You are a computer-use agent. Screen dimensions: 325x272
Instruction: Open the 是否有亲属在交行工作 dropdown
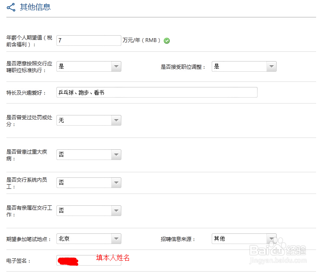click(x=89, y=210)
